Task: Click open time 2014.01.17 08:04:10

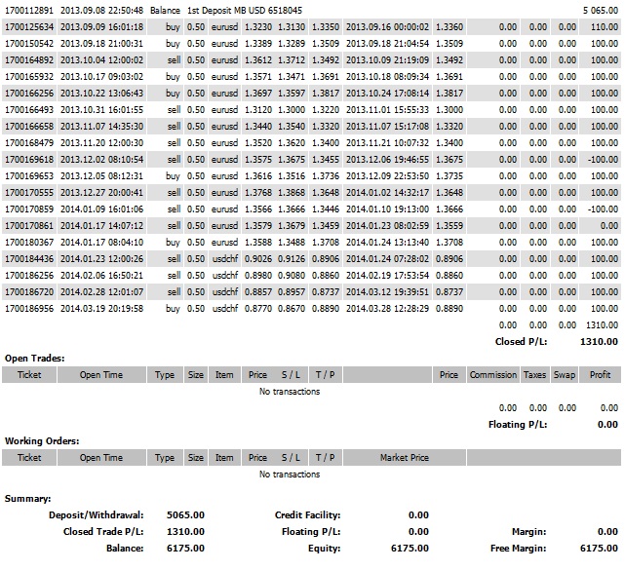Action: (101, 243)
